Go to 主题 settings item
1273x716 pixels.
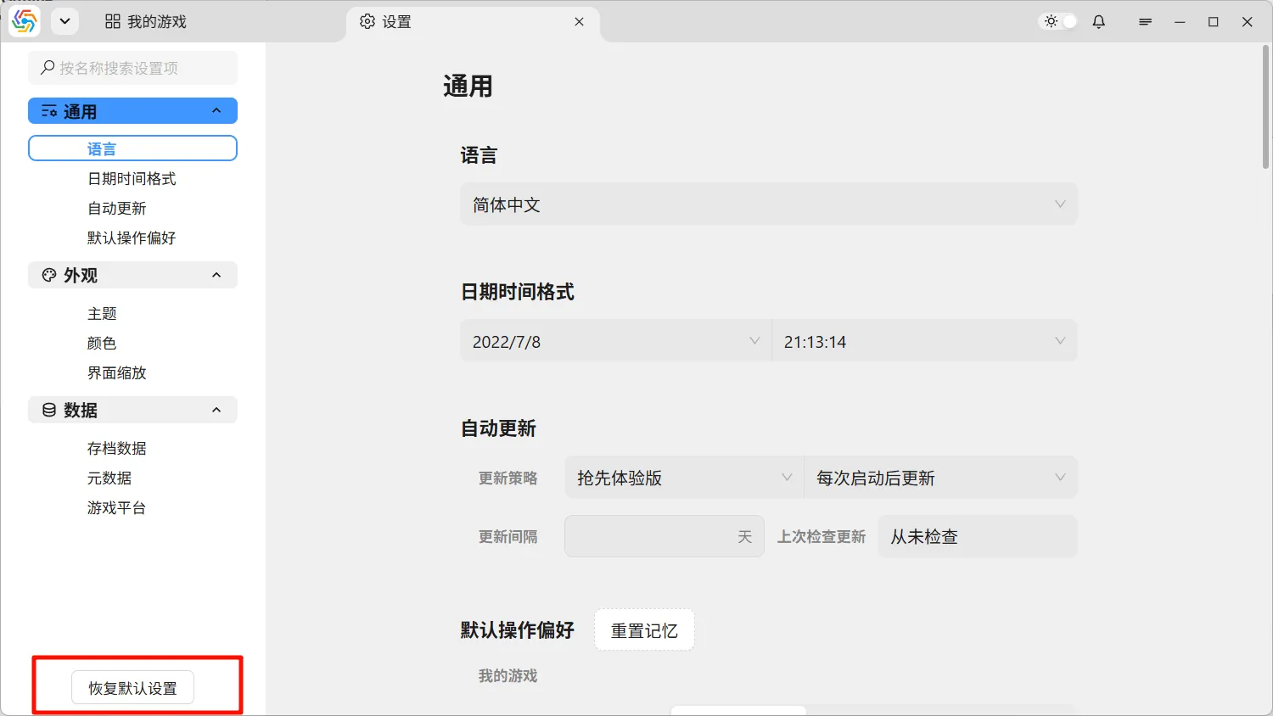pos(102,314)
